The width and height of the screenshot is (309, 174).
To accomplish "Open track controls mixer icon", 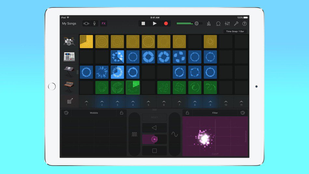I will pyautogui.click(x=227, y=23).
